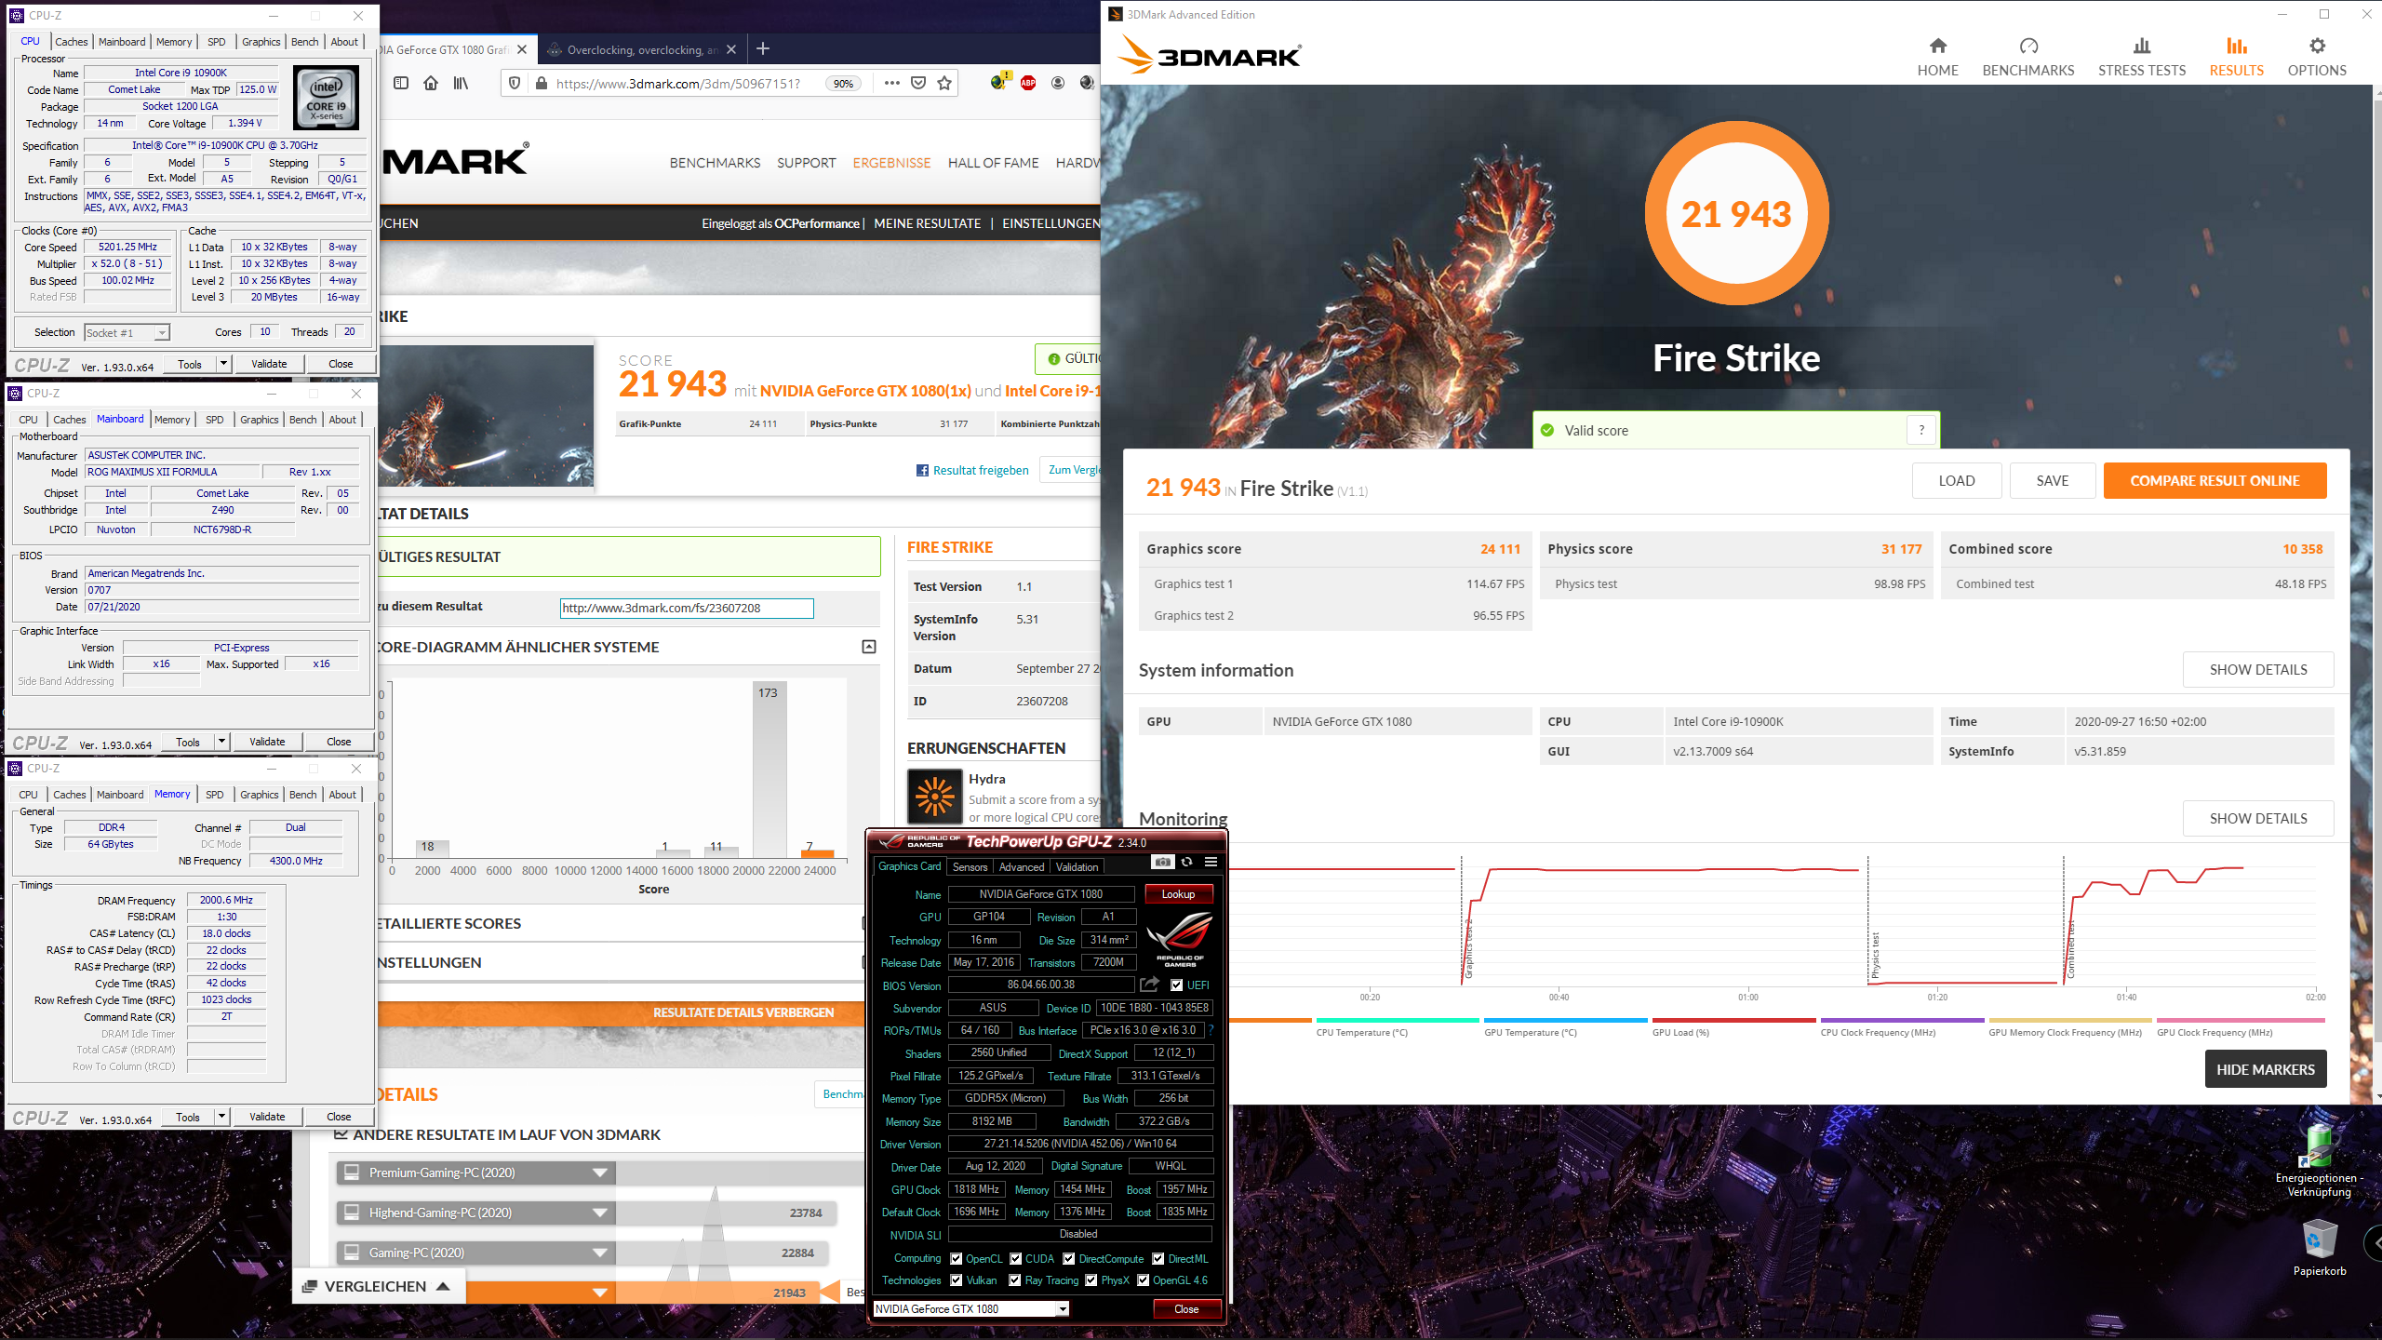The height and width of the screenshot is (1340, 2382).
Task: Open a new Firefox tab with plus
Action: click(x=763, y=48)
